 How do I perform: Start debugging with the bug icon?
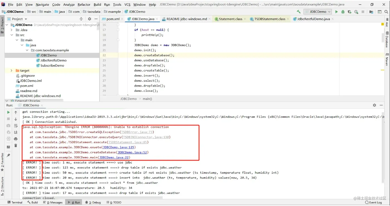tap(343, 12)
